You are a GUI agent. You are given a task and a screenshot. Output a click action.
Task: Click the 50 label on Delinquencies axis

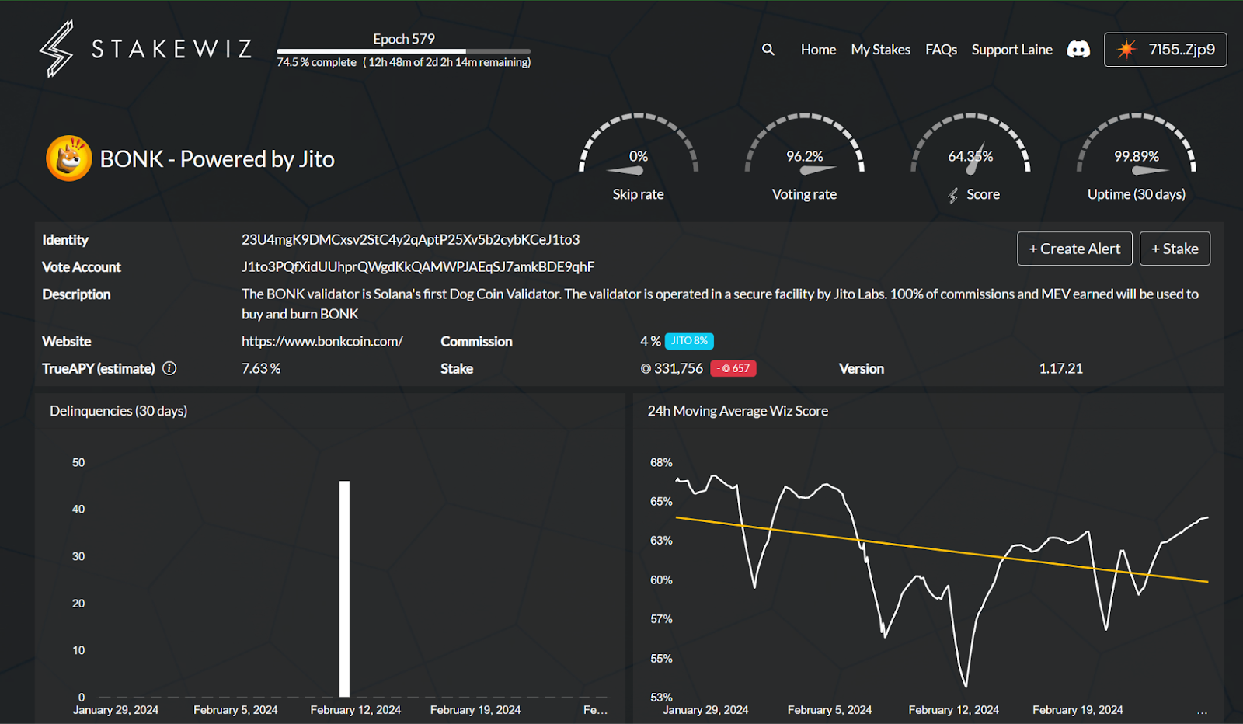click(x=78, y=462)
